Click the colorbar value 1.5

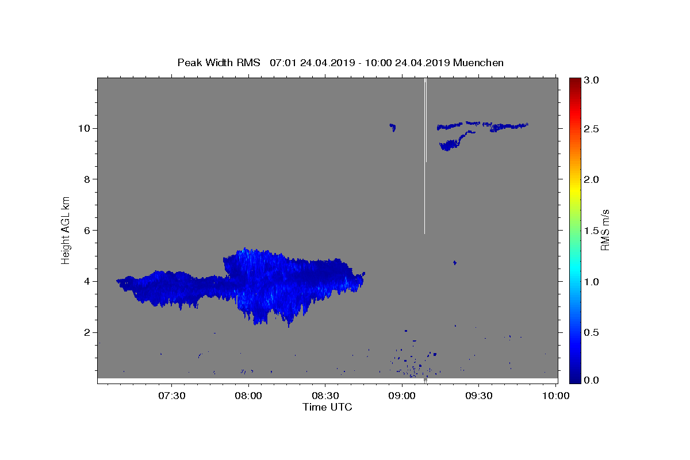coord(592,231)
